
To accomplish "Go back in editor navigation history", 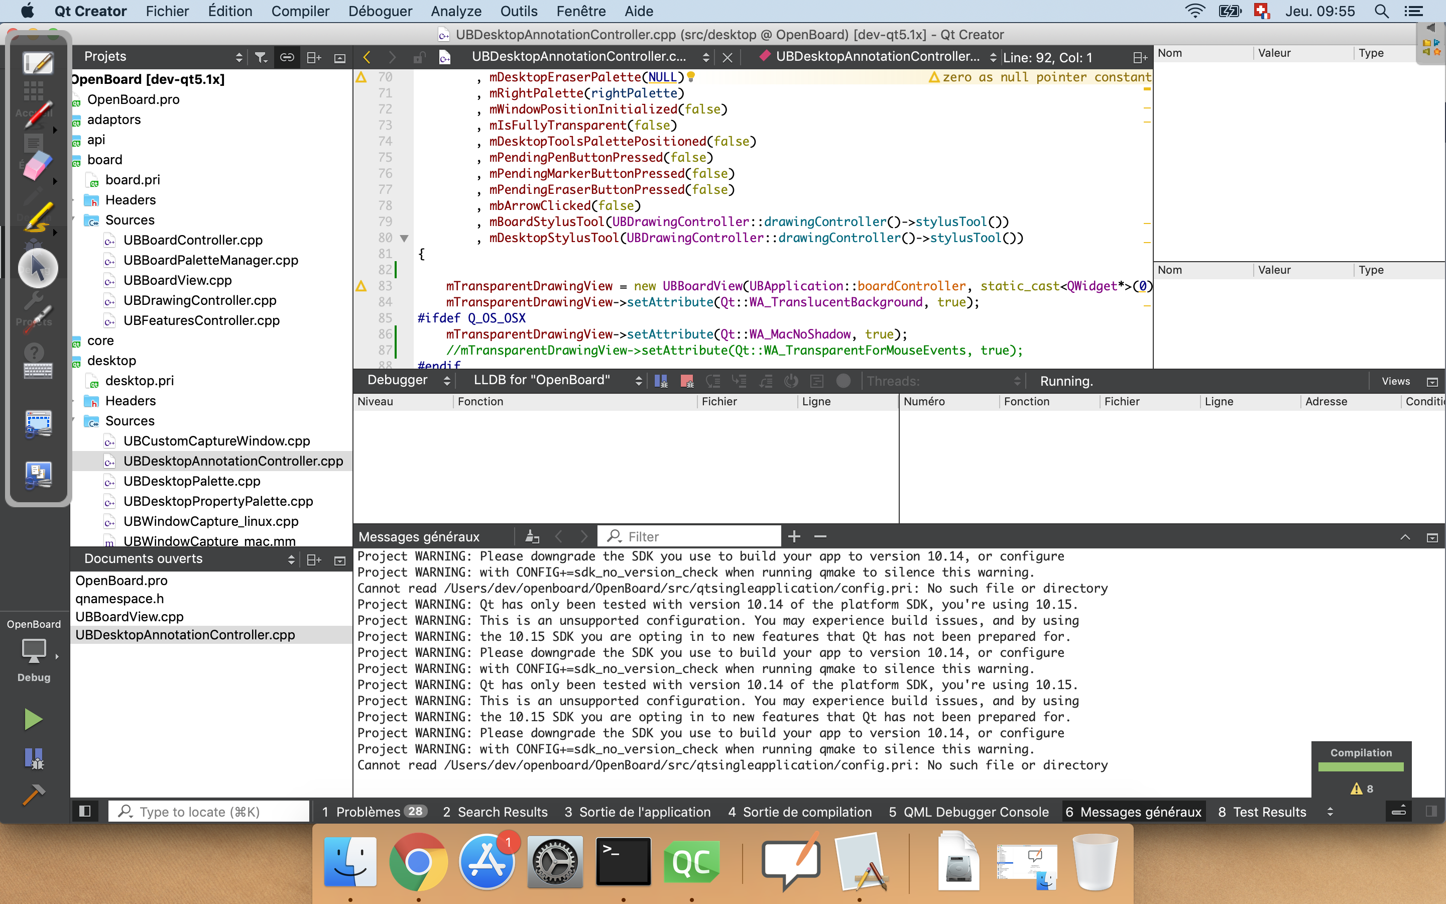I will point(367,57).
